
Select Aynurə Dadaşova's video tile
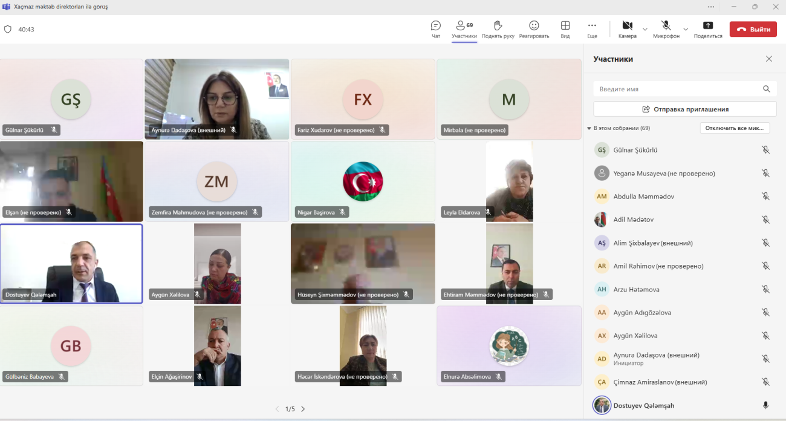(x=216, y=97)
